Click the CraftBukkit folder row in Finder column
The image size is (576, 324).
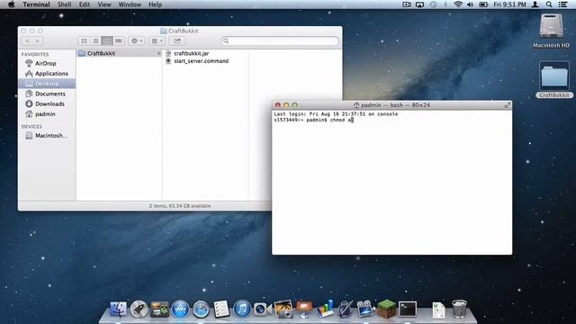tap(119, 53)
